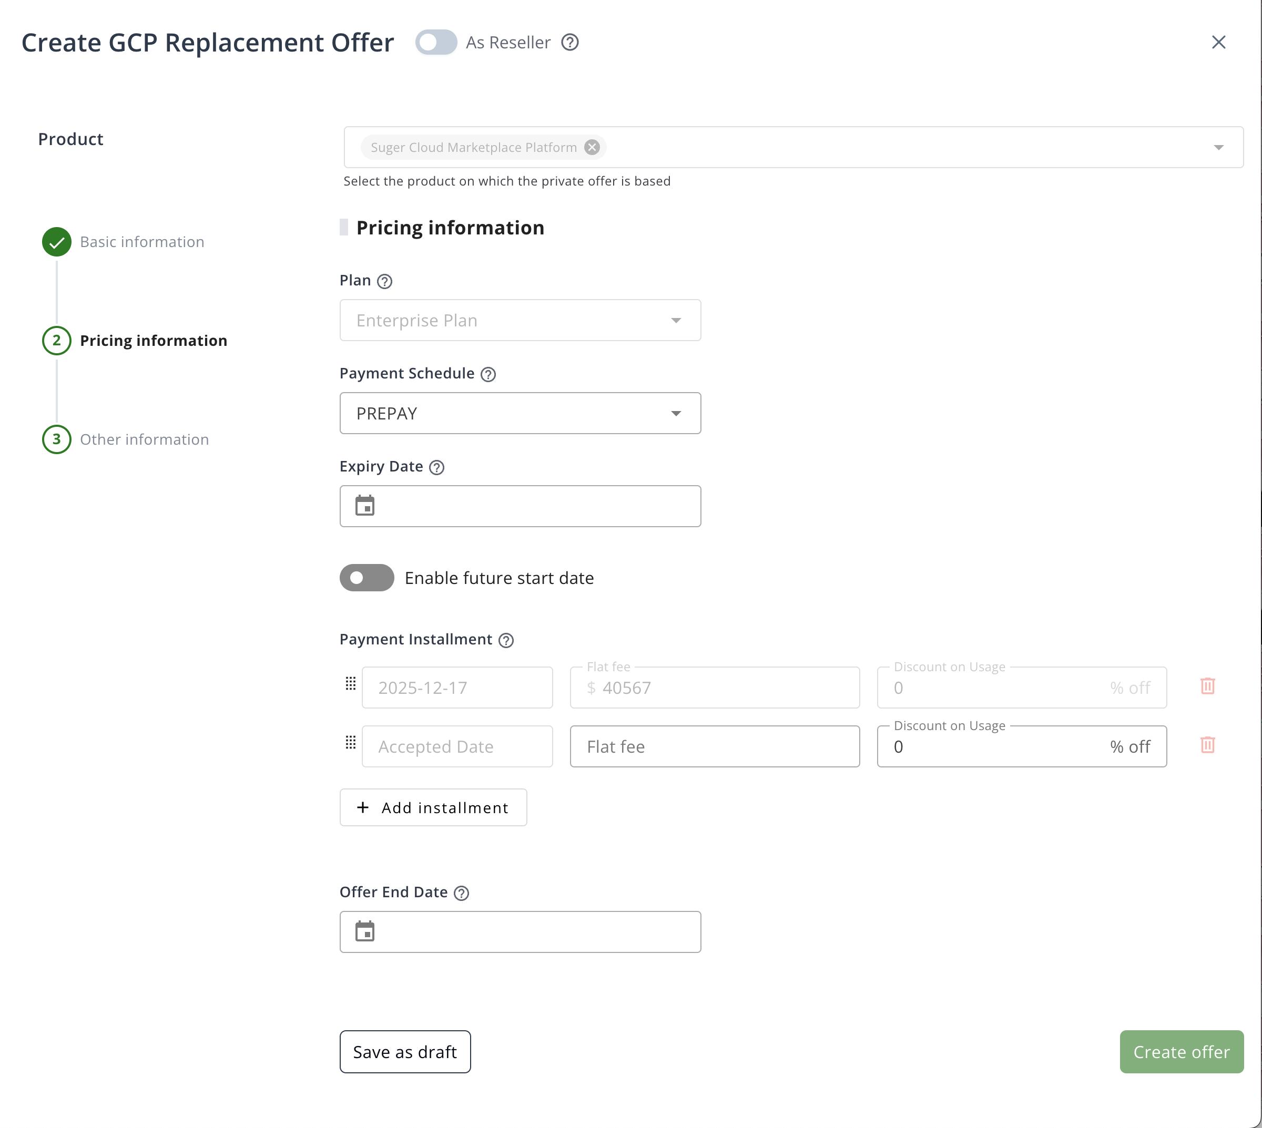This screenshot has height=1128, width=1262.
Task: Click the Create offer button
Action: coord(1180,1051)
